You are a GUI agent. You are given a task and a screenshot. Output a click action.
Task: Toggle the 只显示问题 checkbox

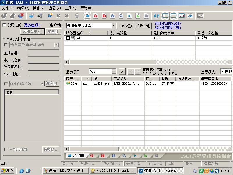click(6, 150)
